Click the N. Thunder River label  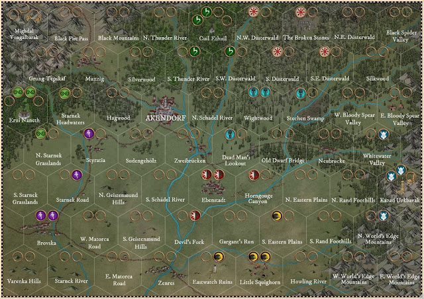(x=165, y=38)
